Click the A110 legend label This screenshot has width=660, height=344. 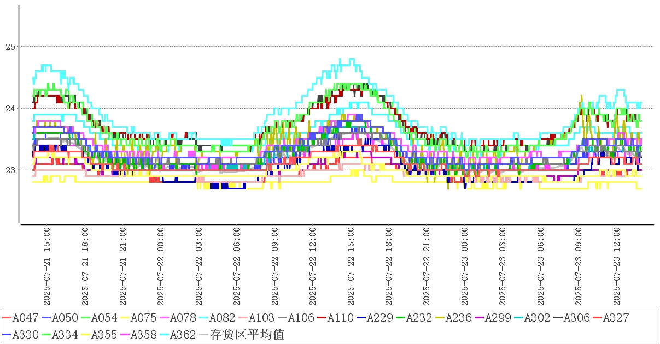[x=337, y=318]
